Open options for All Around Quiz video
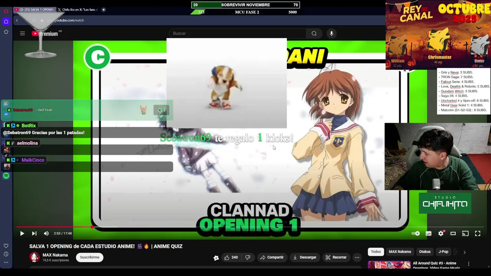The image size is (491, 276). click(x=469, y=264)
